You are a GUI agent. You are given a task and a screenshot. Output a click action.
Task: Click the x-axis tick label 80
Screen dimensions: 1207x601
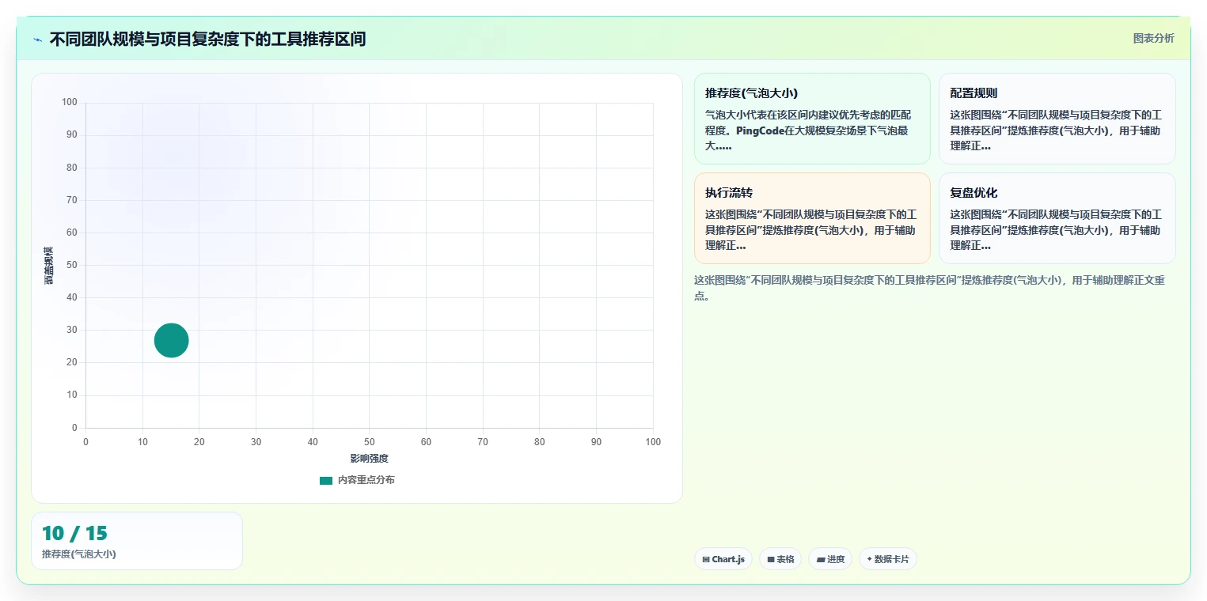[x=540, y=442]
